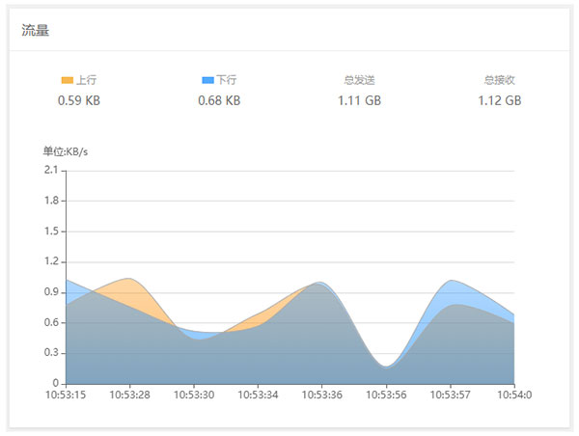Click the 1.11 GB total sent value
The image size is (579, 436).
click(x=359, y=100)
